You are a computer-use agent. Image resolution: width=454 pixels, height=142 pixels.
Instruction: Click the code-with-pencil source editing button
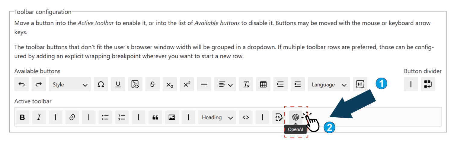tap(279, 117)
